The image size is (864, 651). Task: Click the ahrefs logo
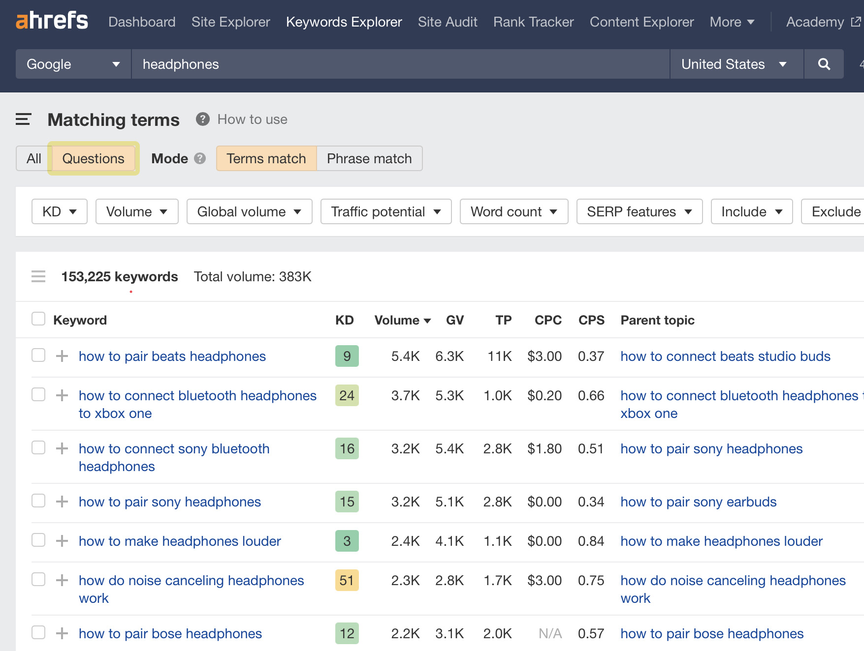click(52, 21)
